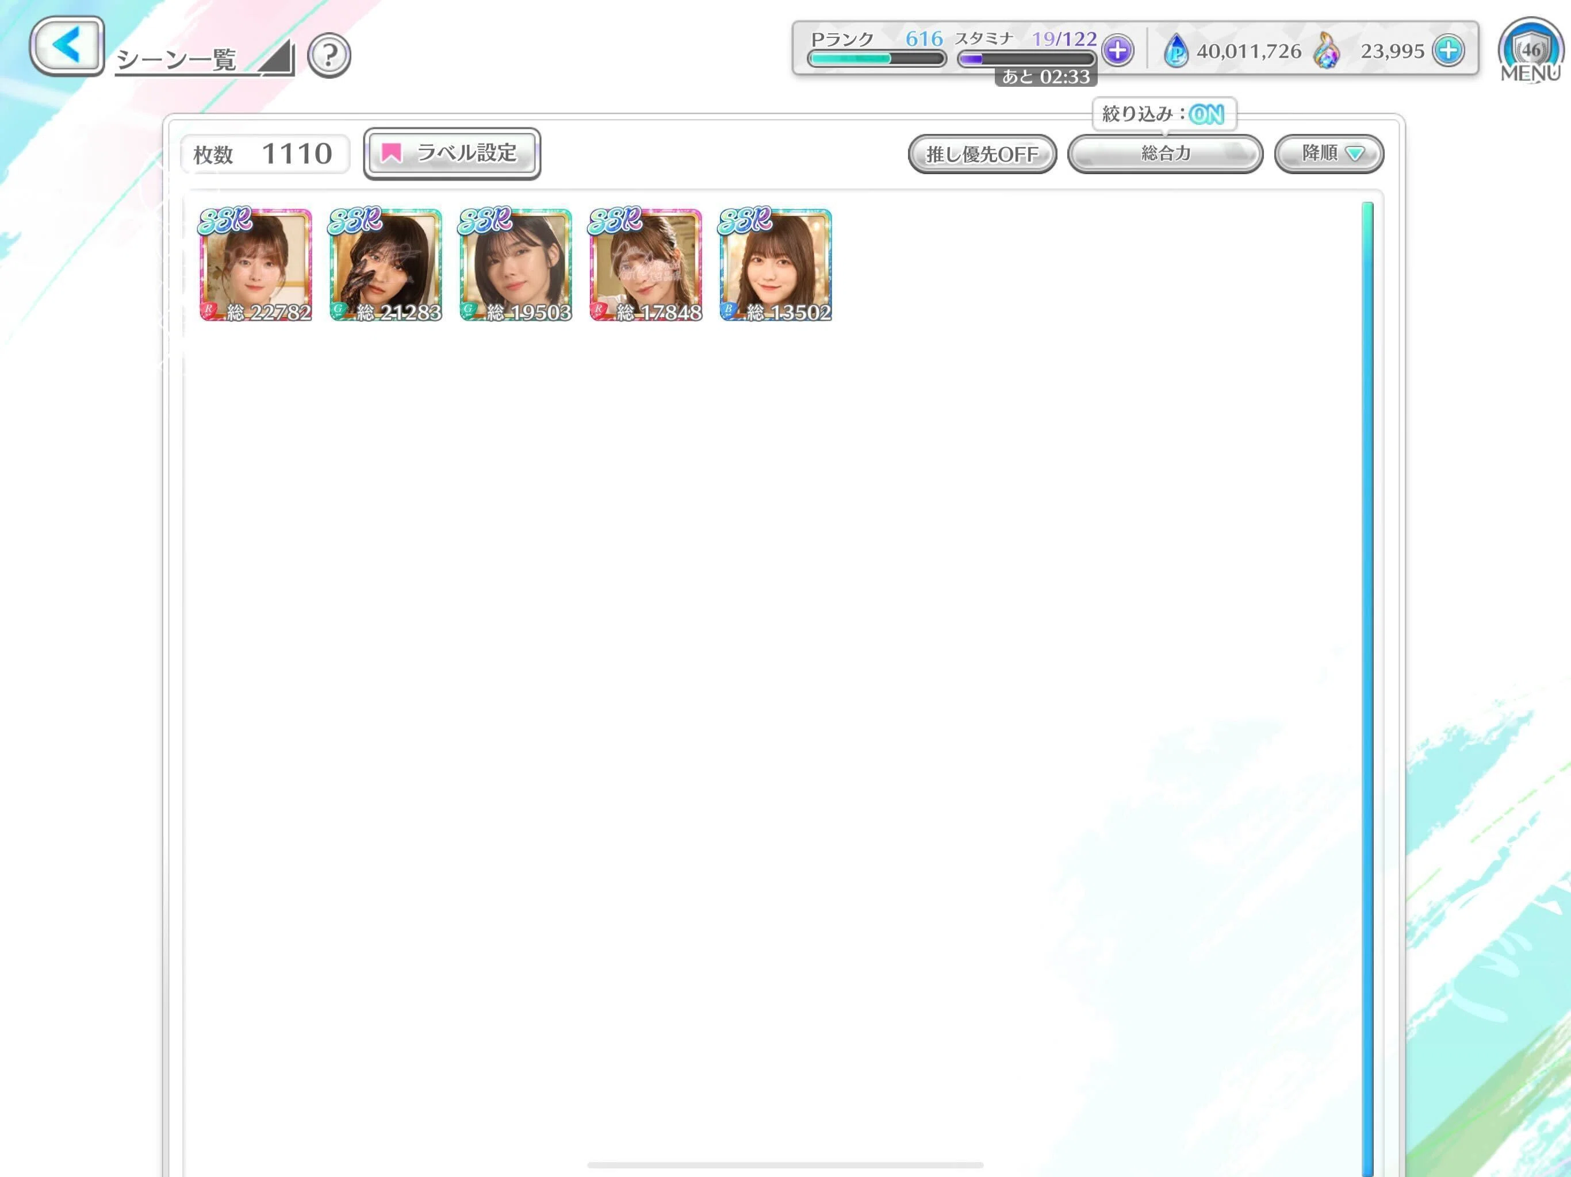Click the 40,011,726 points value
This screenshot has width=1571, height=1177.
1248,51
